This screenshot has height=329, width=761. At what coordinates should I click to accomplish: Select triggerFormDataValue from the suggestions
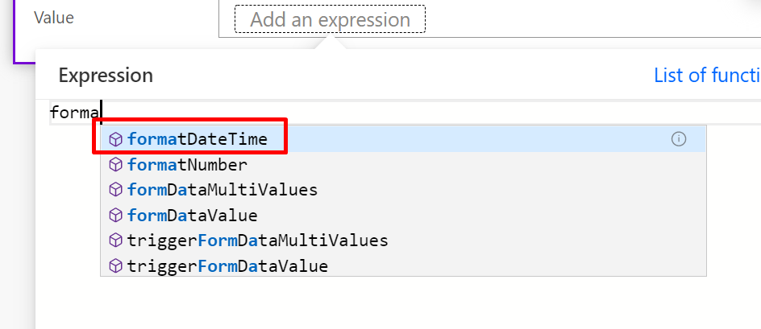click(x=403, y=265)
